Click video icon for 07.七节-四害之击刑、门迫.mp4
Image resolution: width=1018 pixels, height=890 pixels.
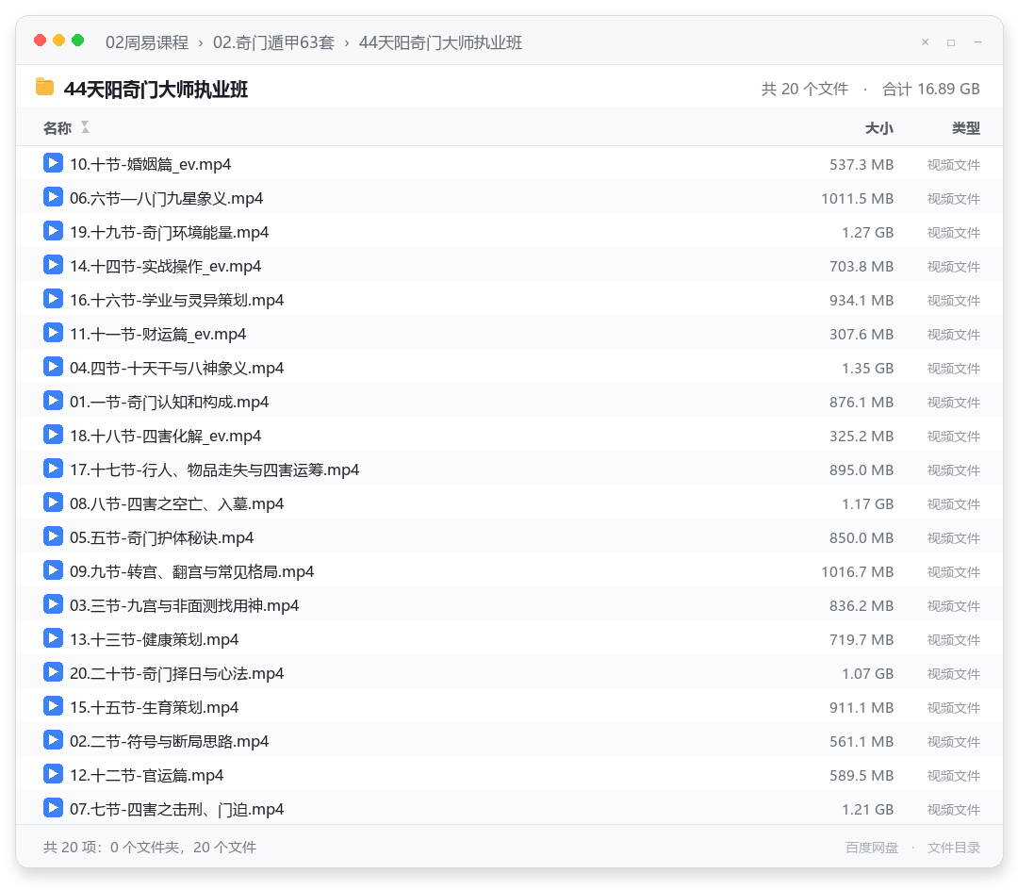point(53,808)
